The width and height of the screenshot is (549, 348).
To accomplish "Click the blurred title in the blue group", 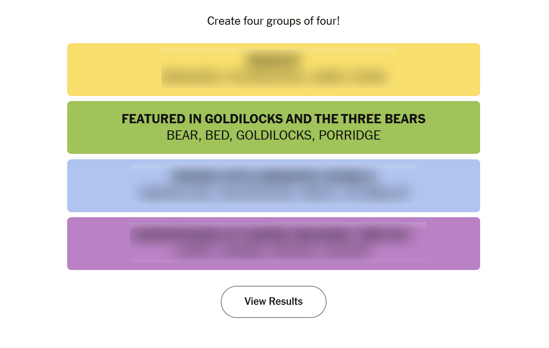I will click(274, 176).
